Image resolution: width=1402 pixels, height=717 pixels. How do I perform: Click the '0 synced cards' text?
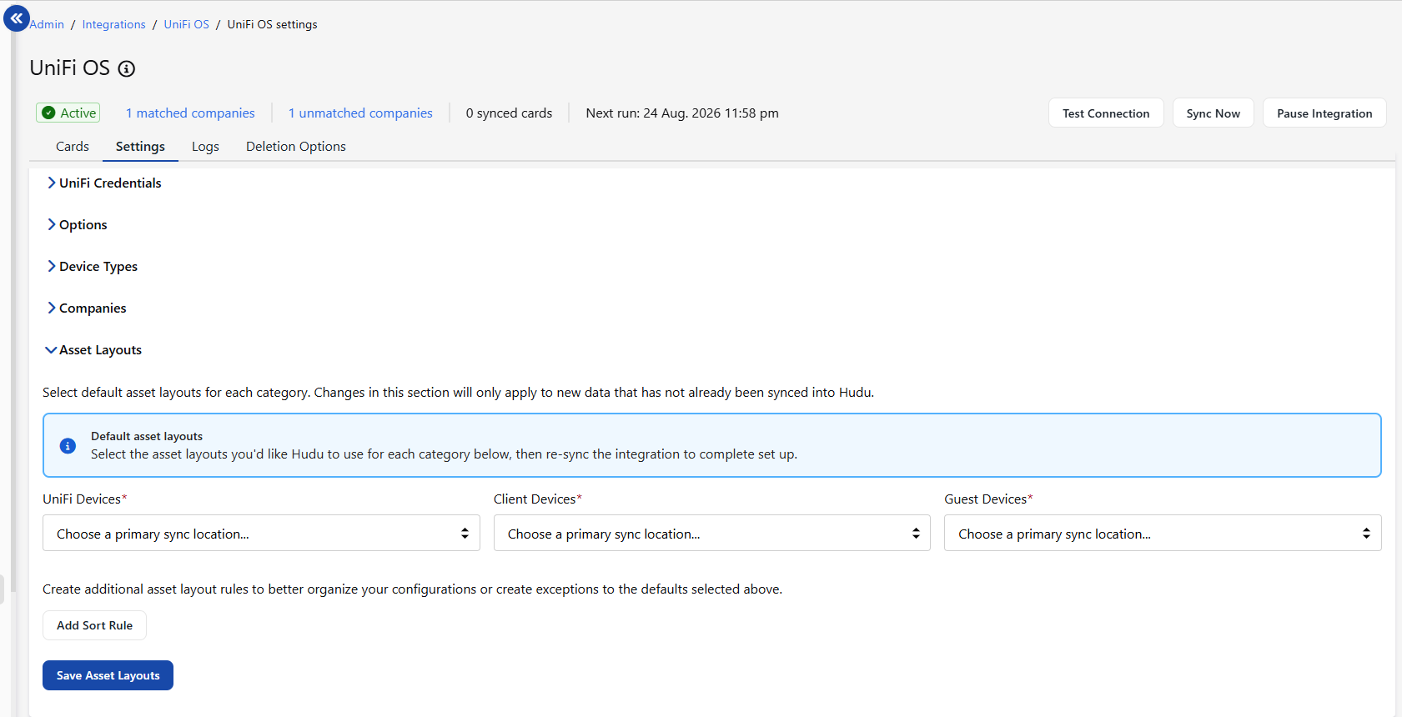click(x=509, y=113)
